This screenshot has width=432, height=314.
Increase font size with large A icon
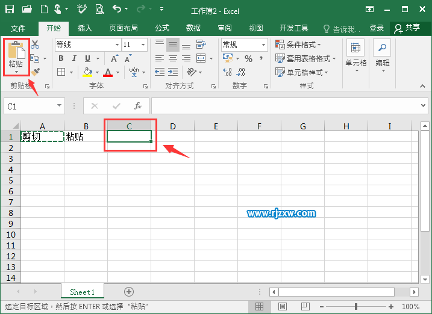[x=114, y=58]
